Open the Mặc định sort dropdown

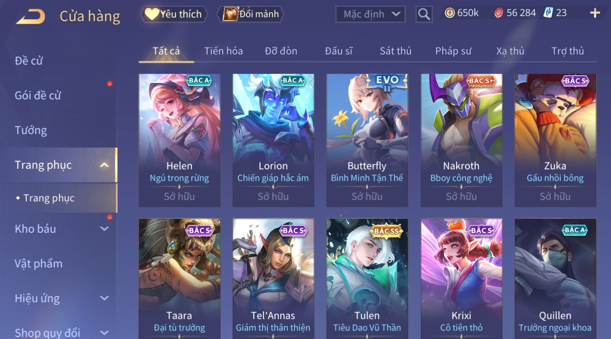click(x=370, y=15)
